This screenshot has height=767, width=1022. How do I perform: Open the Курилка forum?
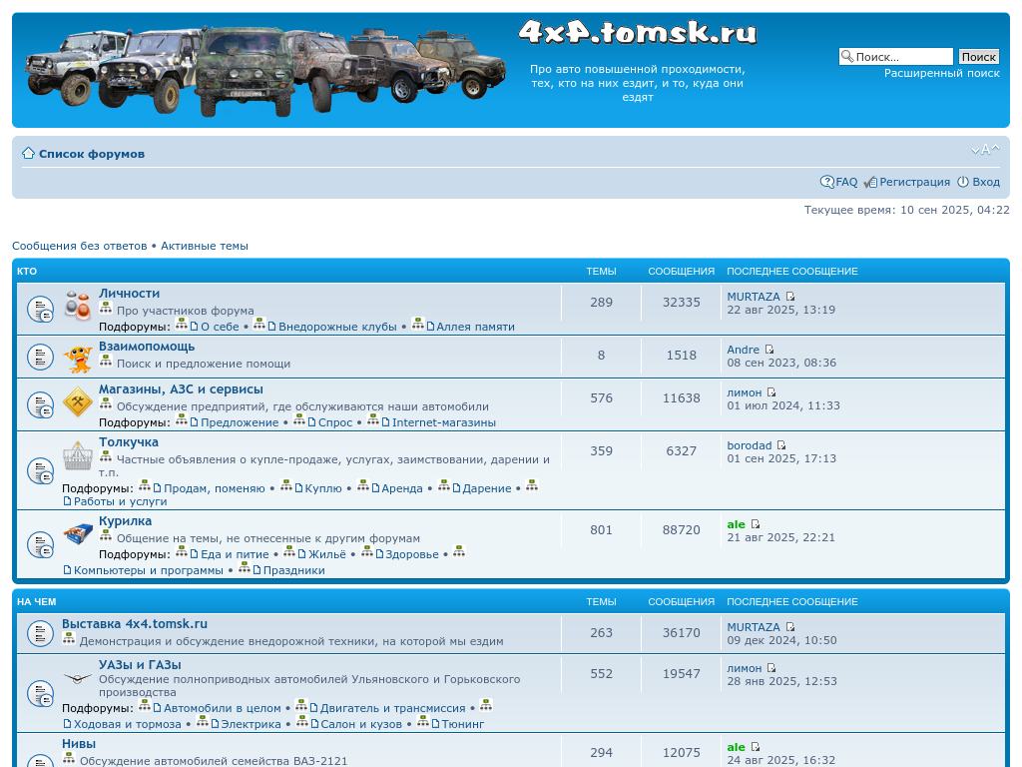(125, 521)
